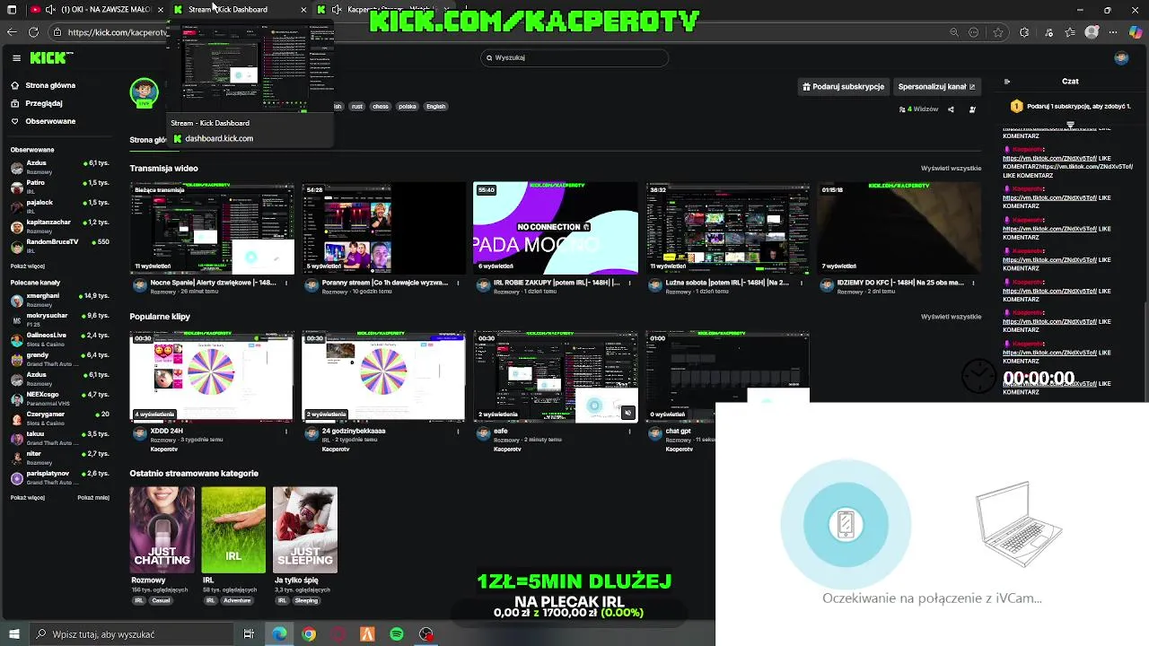Open the Ja tylko śpię category
This screenshot has height=646, width=1149.
click(305, 529)
